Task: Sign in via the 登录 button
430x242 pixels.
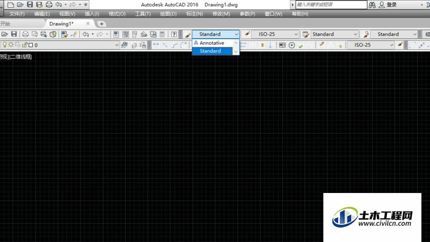Action: 388,5
